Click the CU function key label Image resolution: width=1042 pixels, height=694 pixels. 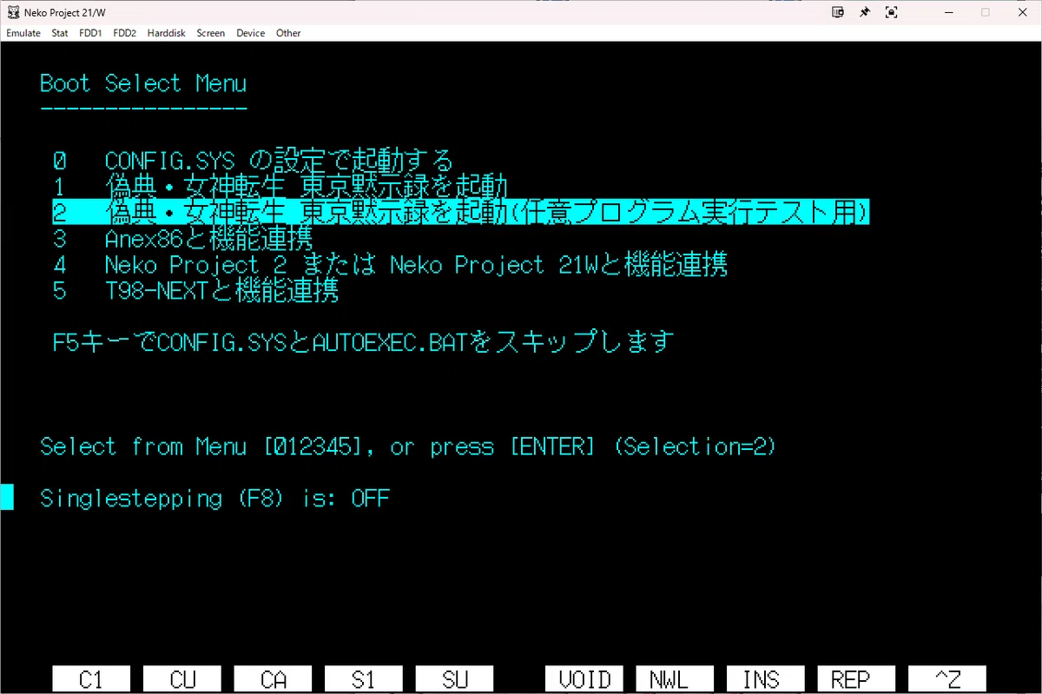[x=182, y=679]
